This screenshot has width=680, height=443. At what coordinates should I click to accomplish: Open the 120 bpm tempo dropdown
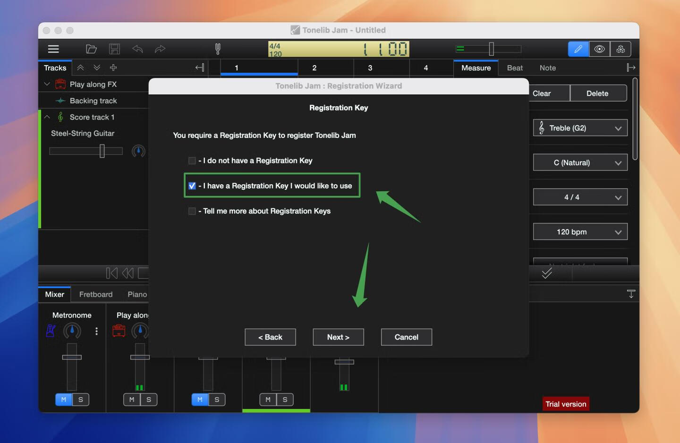[580, 232]
